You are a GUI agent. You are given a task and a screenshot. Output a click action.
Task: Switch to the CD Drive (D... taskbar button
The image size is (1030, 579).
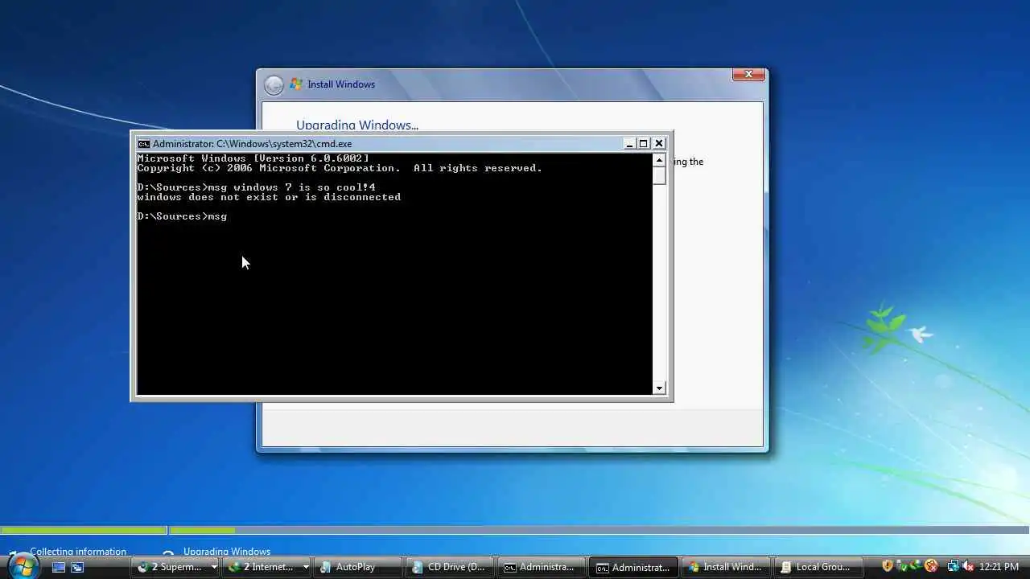pos(448,567)
